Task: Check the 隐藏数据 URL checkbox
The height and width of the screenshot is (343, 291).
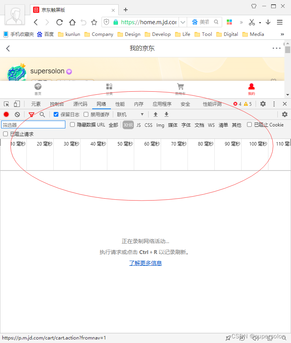Action: [72, 125]
